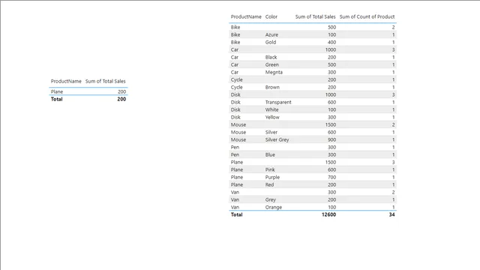Select the 34 grand total count value

point(391,214)
